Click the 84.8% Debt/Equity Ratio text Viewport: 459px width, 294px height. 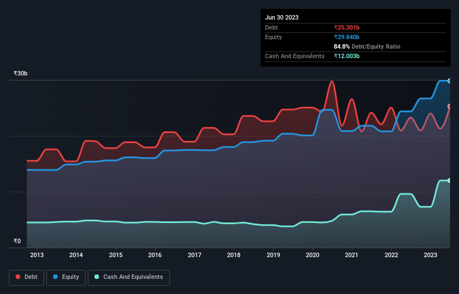click(367, 46)
